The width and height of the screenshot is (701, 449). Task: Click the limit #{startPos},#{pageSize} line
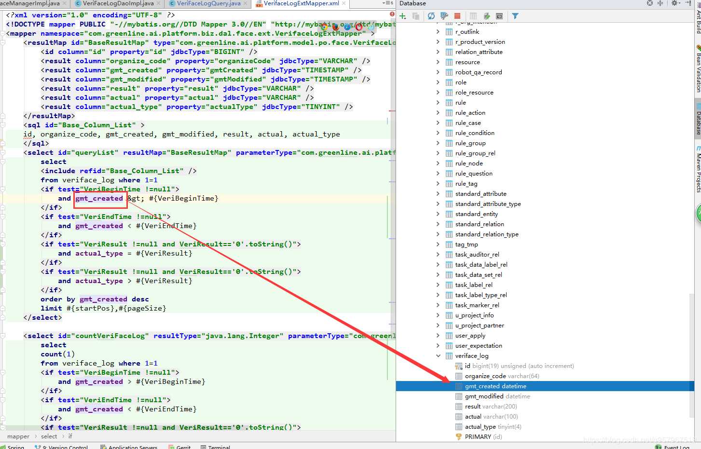[103, 308]
